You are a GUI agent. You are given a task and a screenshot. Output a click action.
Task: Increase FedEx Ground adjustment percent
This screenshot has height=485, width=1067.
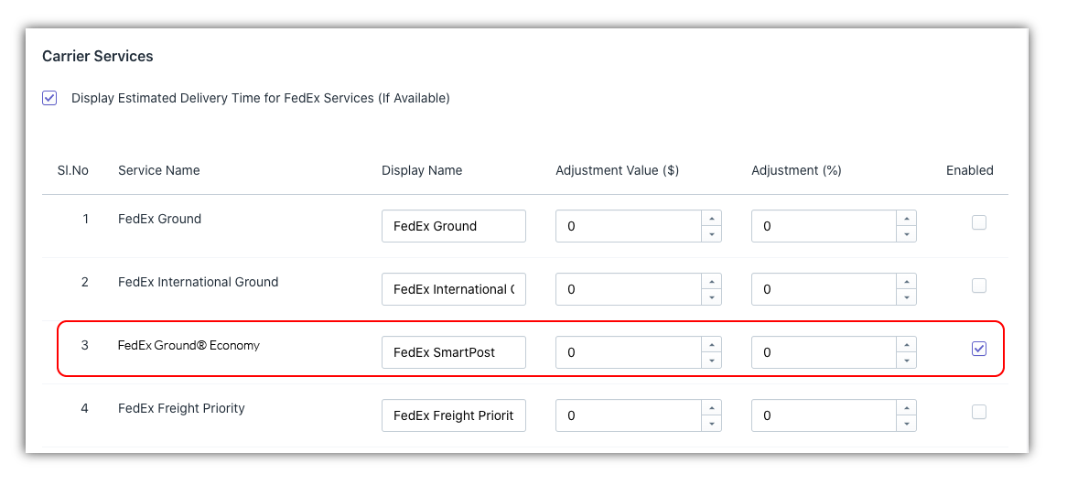907,219
